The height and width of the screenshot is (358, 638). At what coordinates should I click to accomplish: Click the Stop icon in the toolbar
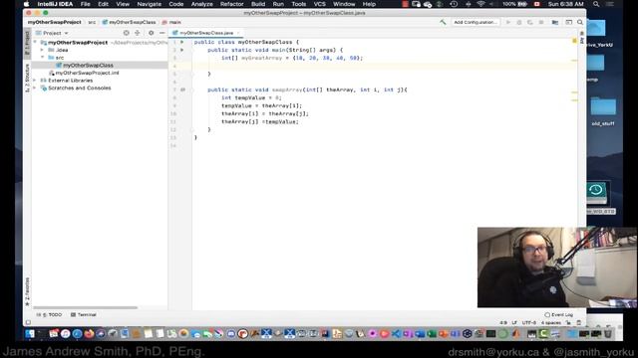click(541, 22)
